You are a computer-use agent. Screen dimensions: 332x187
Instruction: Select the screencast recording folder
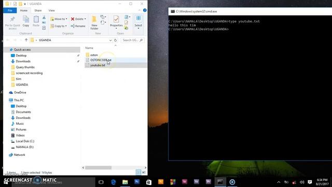tap(29, 73)
